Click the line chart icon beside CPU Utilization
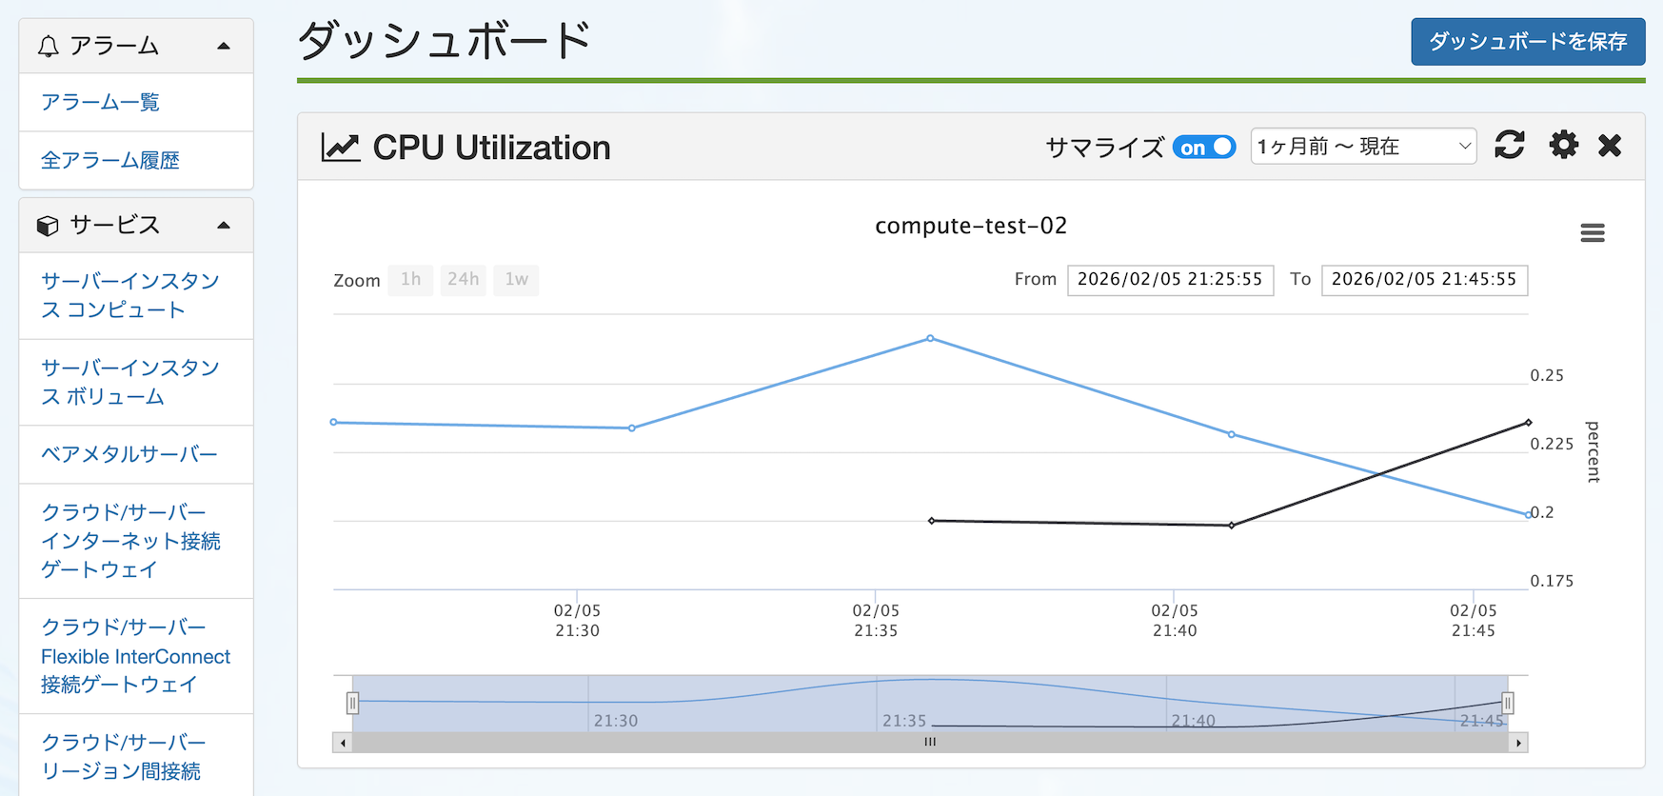1663x796 pixels. tap(340, 148)
